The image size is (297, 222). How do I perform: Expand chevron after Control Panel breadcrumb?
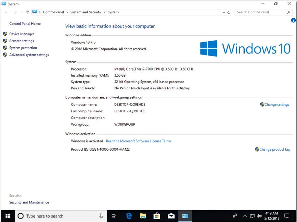pyautogui.click(x=67, y=12)
